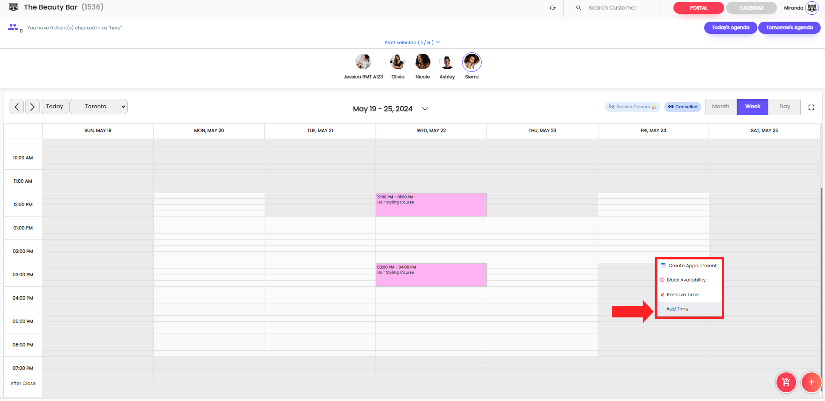Click the refresh sync icon in header
The height and width of the screenshot is (401, 825).
[x=552, y=8]
